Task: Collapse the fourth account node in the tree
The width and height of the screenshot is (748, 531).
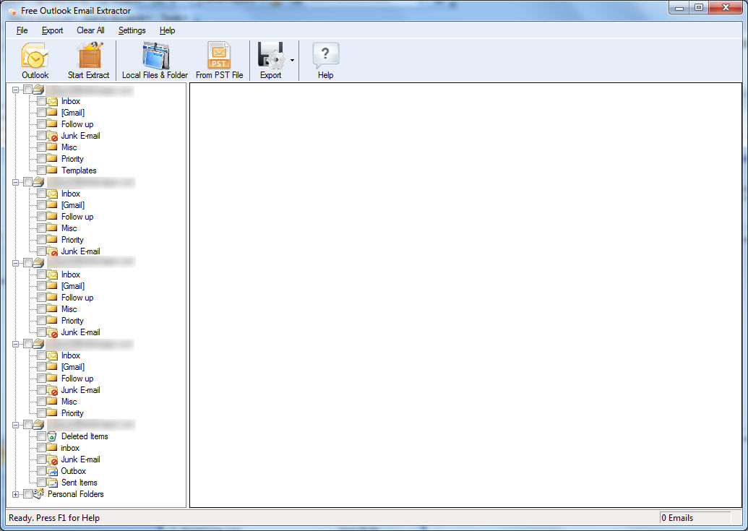Action: pyautogui.click(x=16, y=344)
